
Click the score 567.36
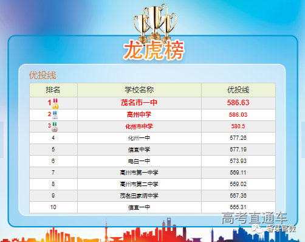pyautogui.click(x=238, y=196)
